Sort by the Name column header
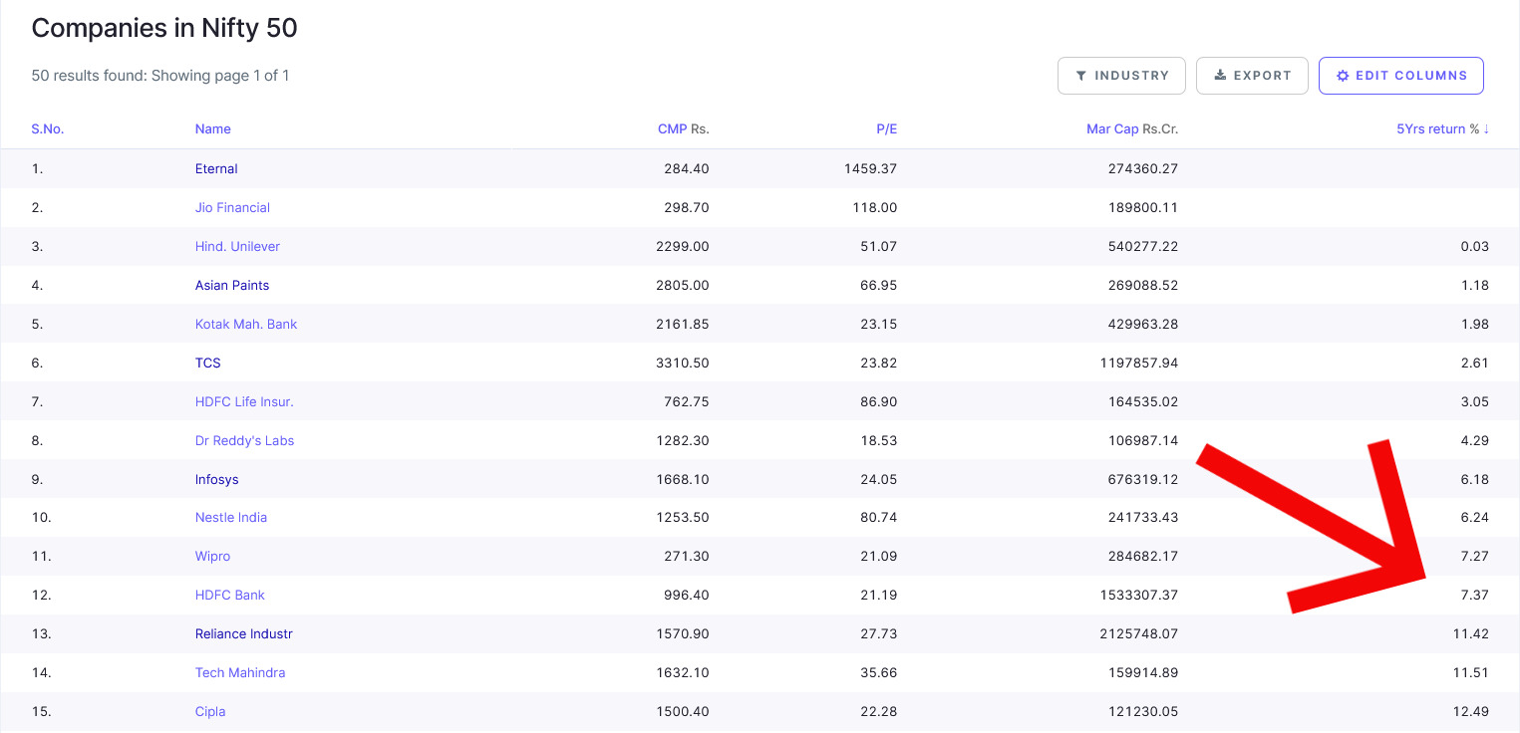The height and width of the screenshot is (733, 1520). click(213, 129)
